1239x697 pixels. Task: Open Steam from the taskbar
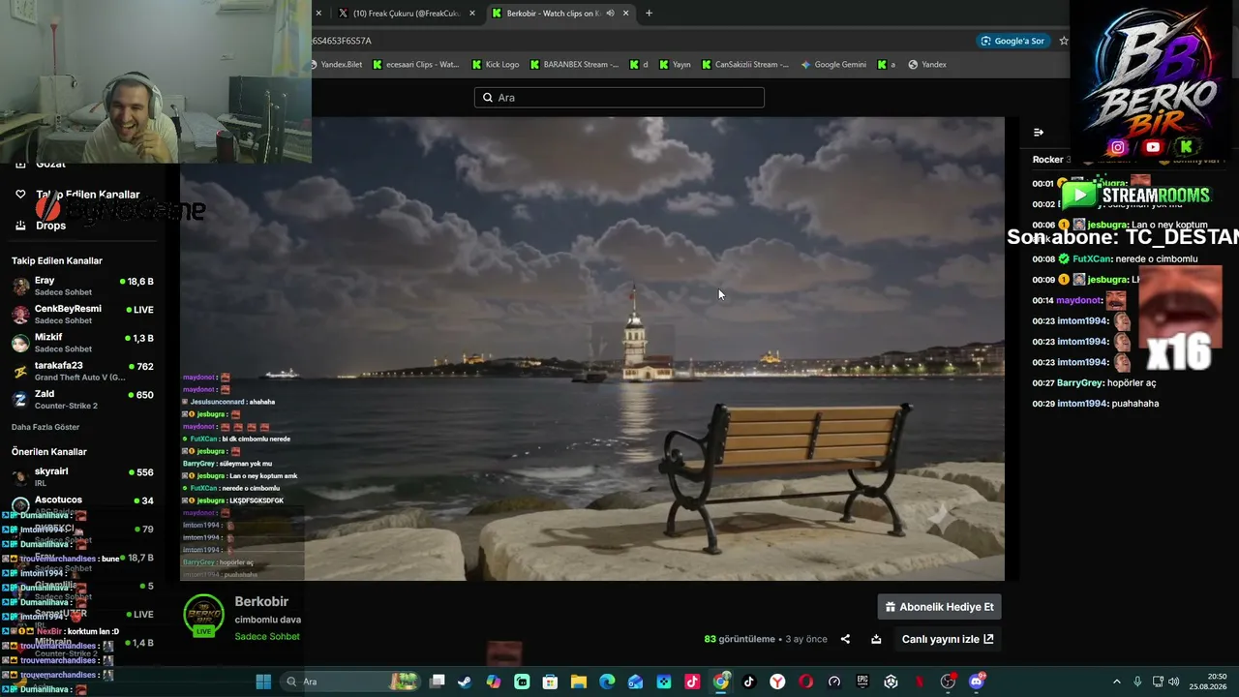465,682
